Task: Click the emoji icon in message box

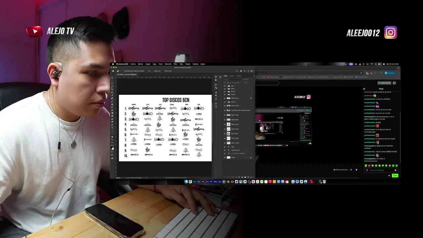Action: point(396,170)
